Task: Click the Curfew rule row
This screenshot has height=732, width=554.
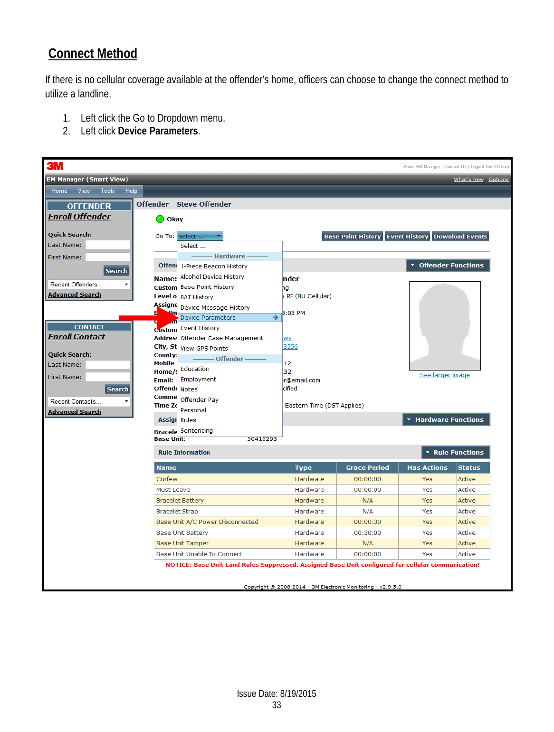Action: pos(322,479)
